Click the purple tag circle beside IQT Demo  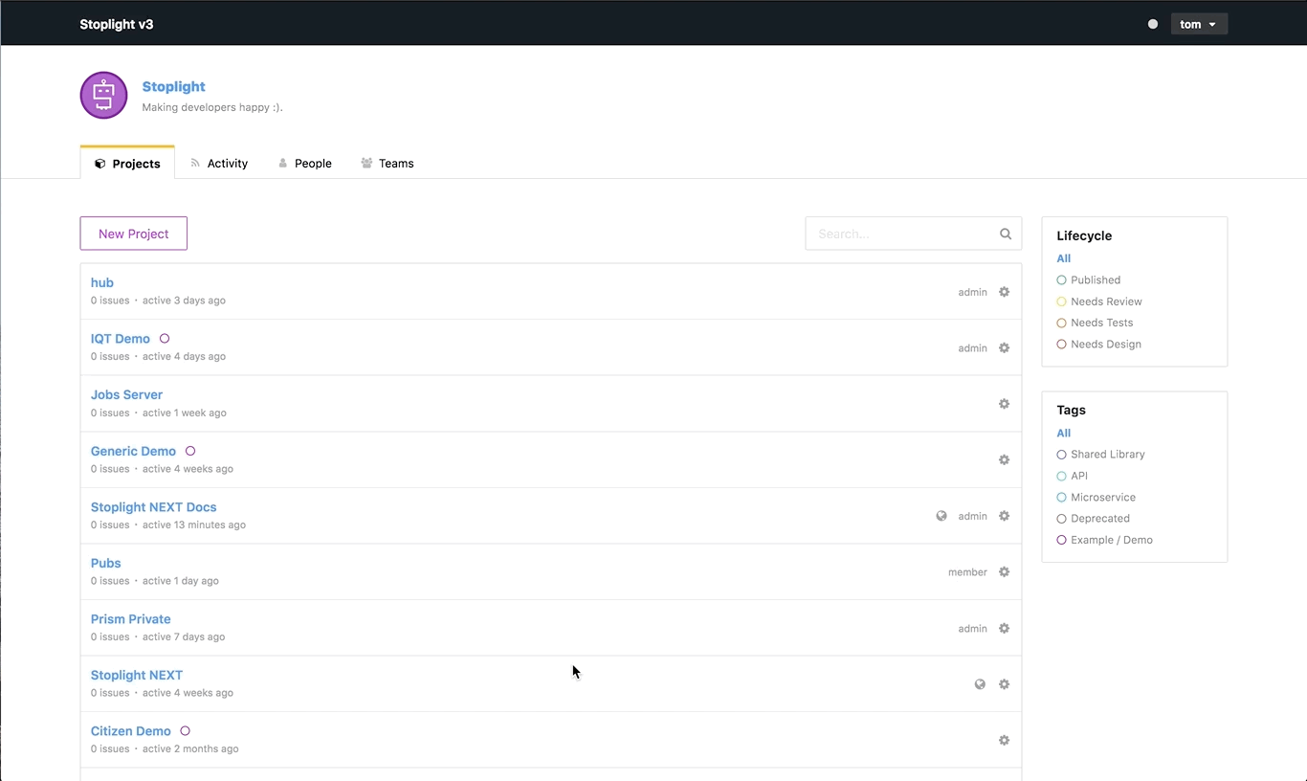(165, 339)
